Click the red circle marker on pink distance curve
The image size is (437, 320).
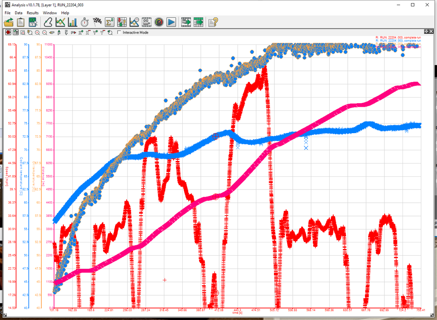[x=215, y=197]
